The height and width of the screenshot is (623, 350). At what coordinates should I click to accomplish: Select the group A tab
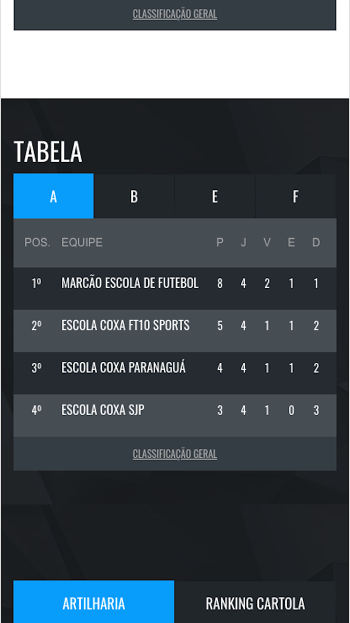click(53, 196)
